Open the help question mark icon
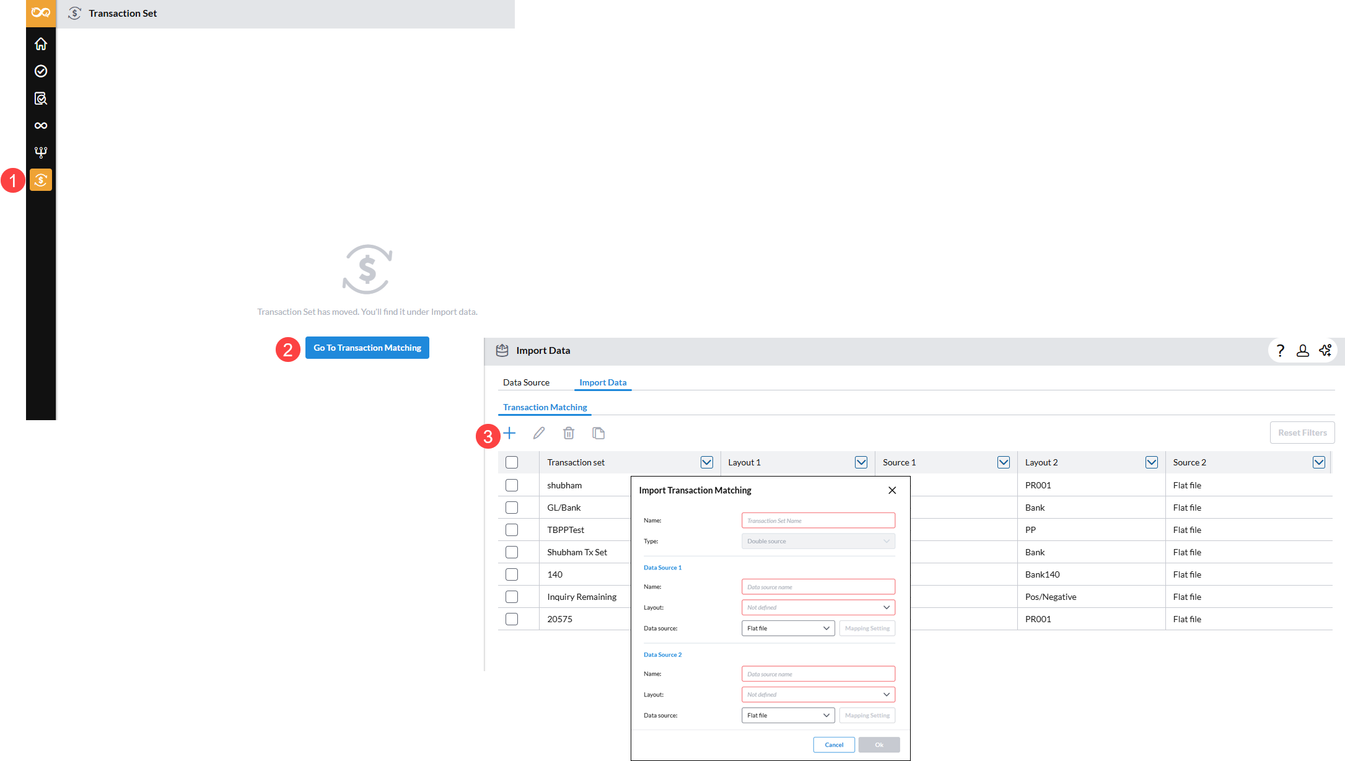This screenshot has width=1345, height=761. click(1280, 351)
